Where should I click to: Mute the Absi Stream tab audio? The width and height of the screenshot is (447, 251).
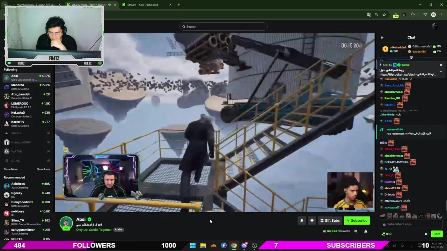point(109,5)
